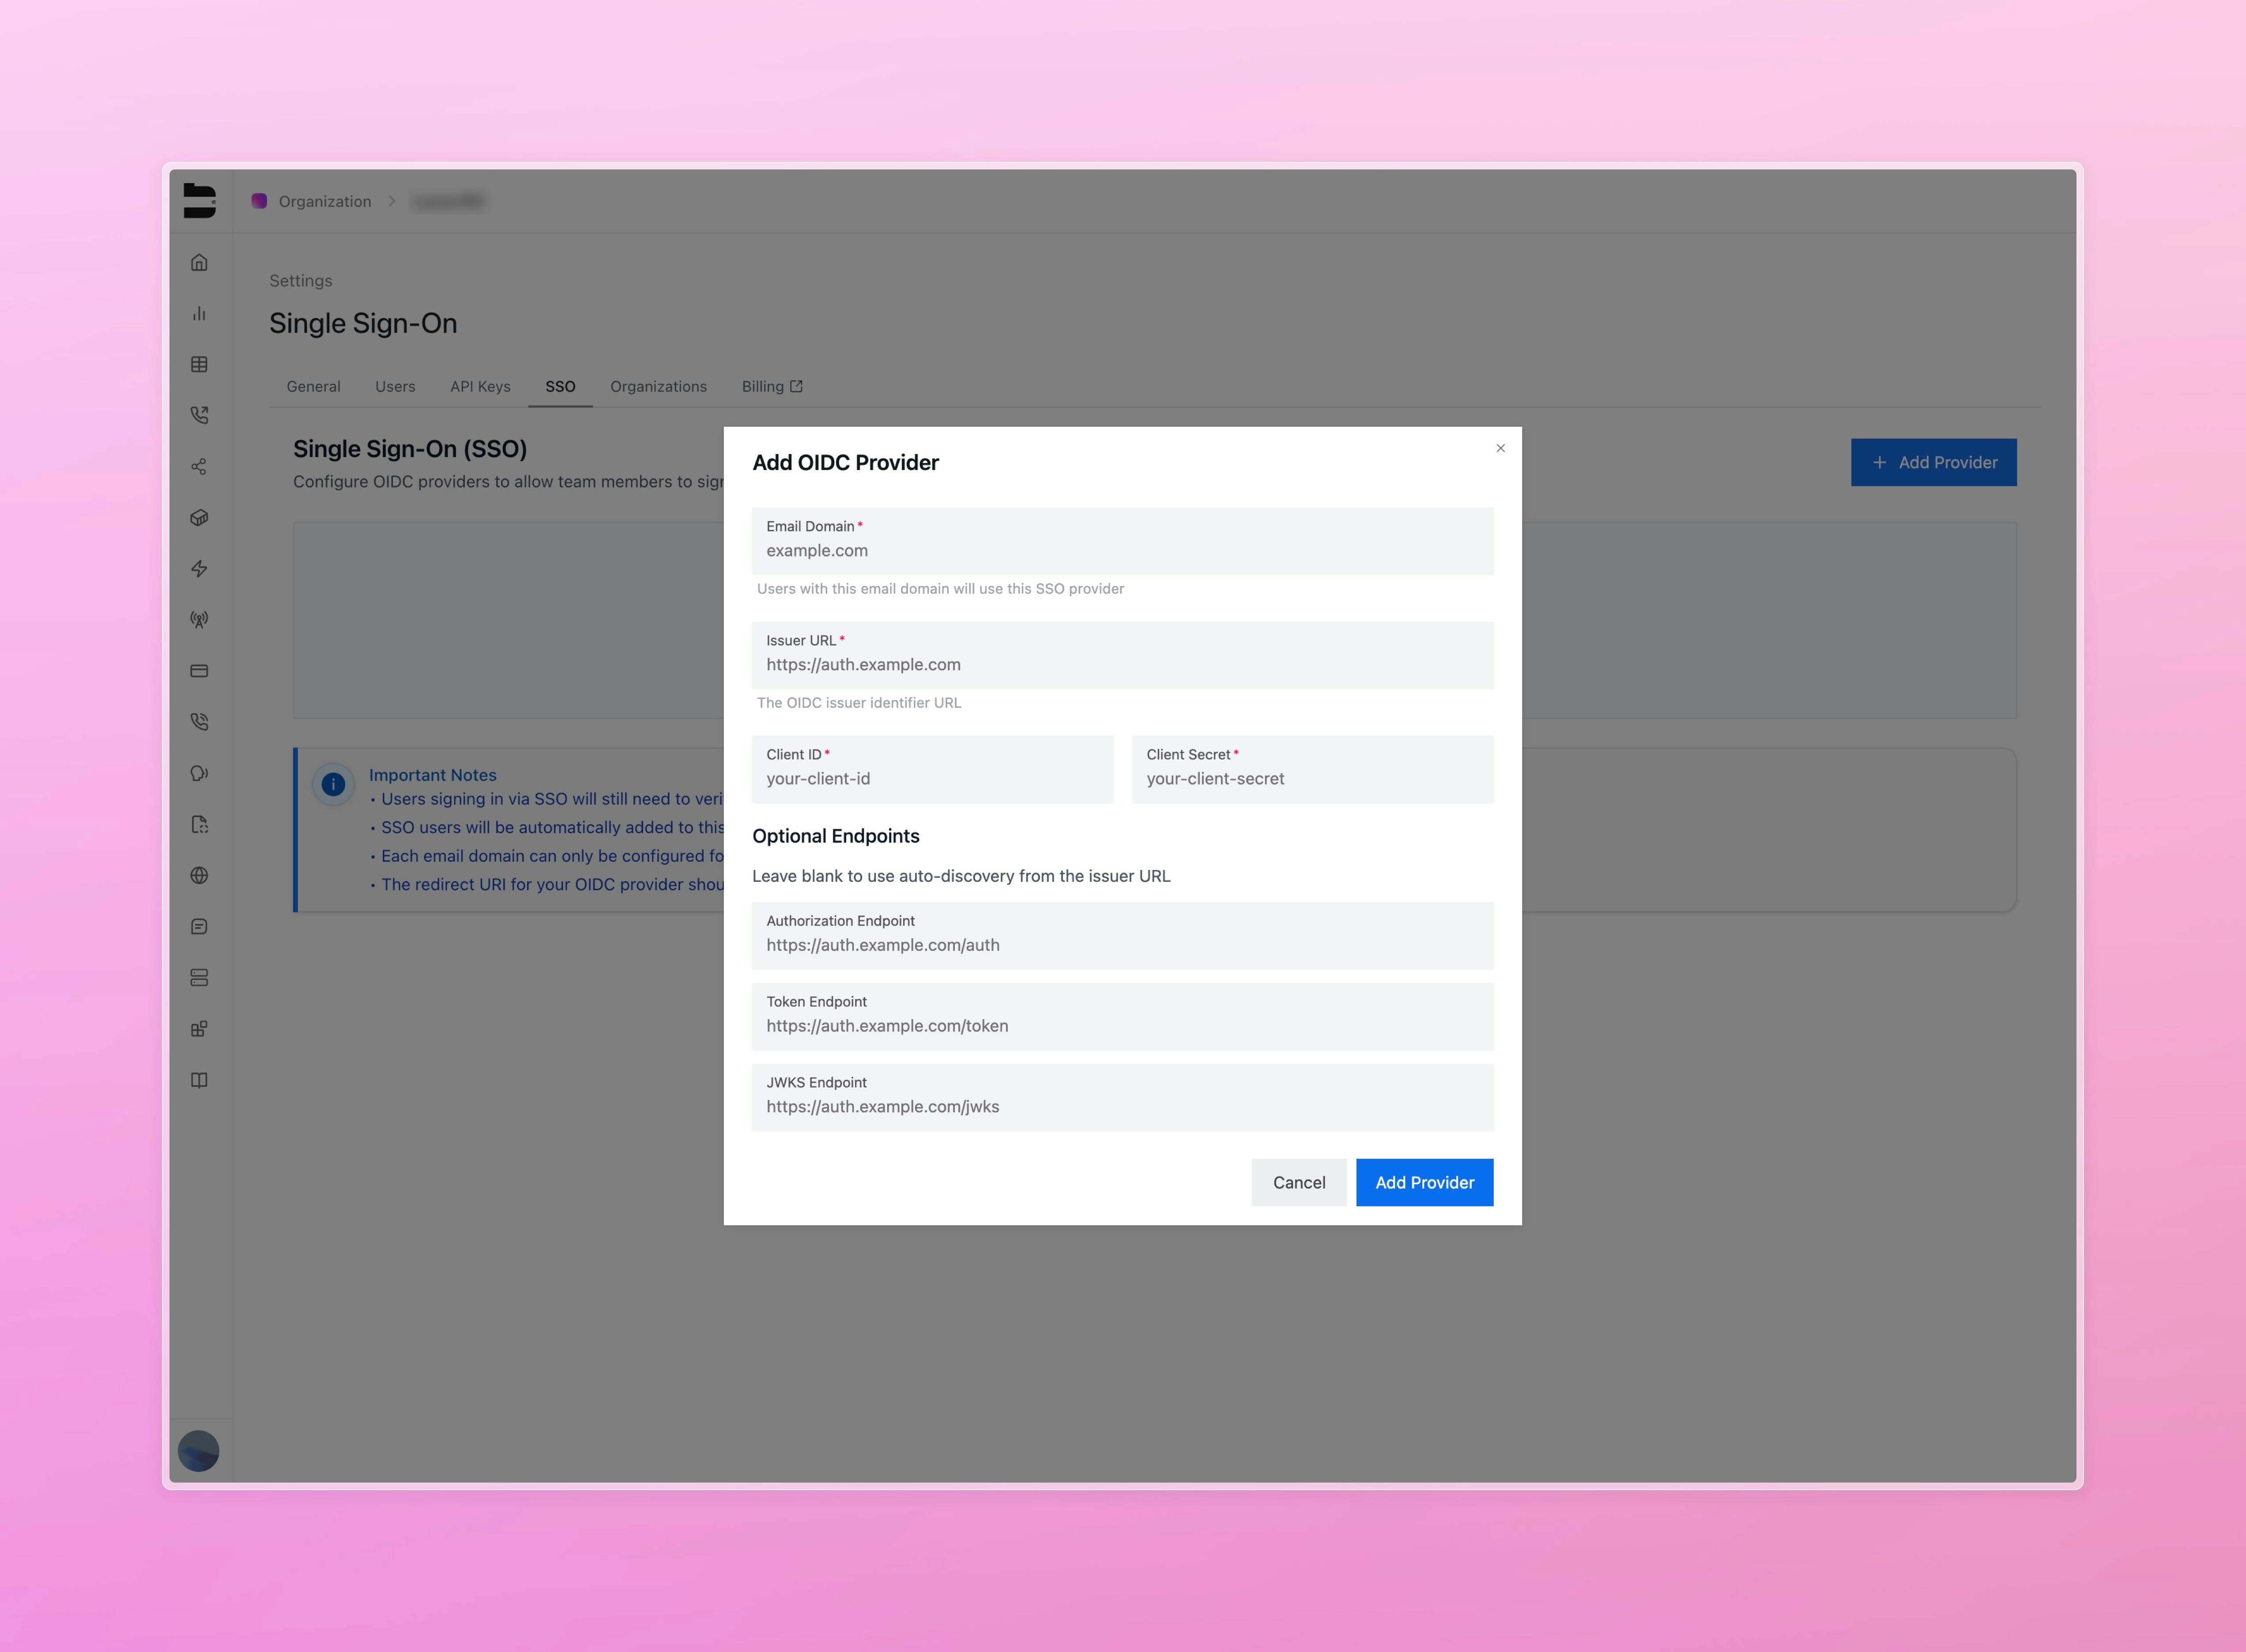Focus the Email Domain input field
The image size is (2246, 1652).
pos(1123,550)
